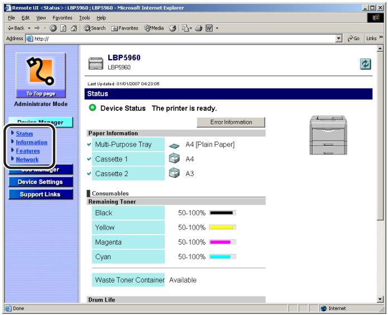
Task: Click the page icon in address bar
Action: (30, 38)
